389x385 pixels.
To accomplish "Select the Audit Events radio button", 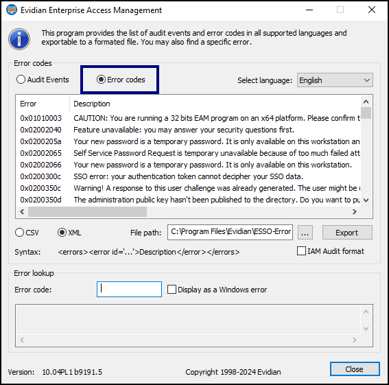I will click(x=43, y=80).
